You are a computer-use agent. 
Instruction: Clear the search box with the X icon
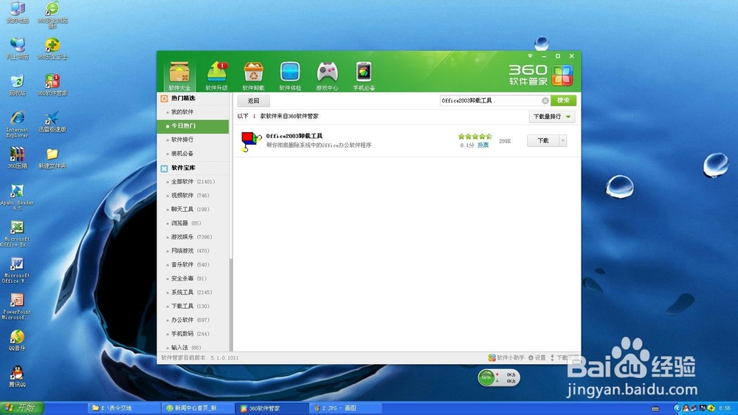click(545, 101)
